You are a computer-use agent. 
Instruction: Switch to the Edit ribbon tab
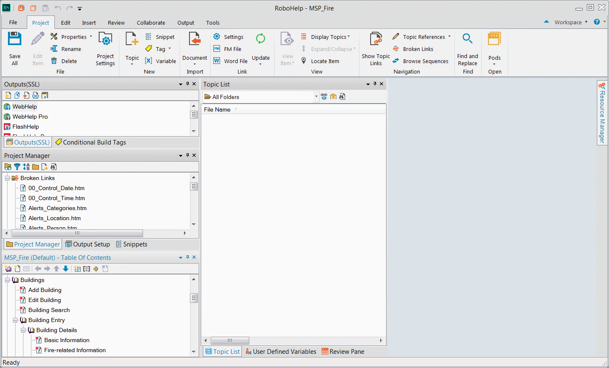point(66,23)
